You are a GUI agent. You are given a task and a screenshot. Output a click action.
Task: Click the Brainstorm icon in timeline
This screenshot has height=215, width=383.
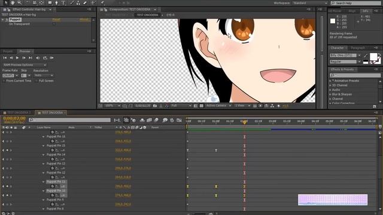coord(165,120)
